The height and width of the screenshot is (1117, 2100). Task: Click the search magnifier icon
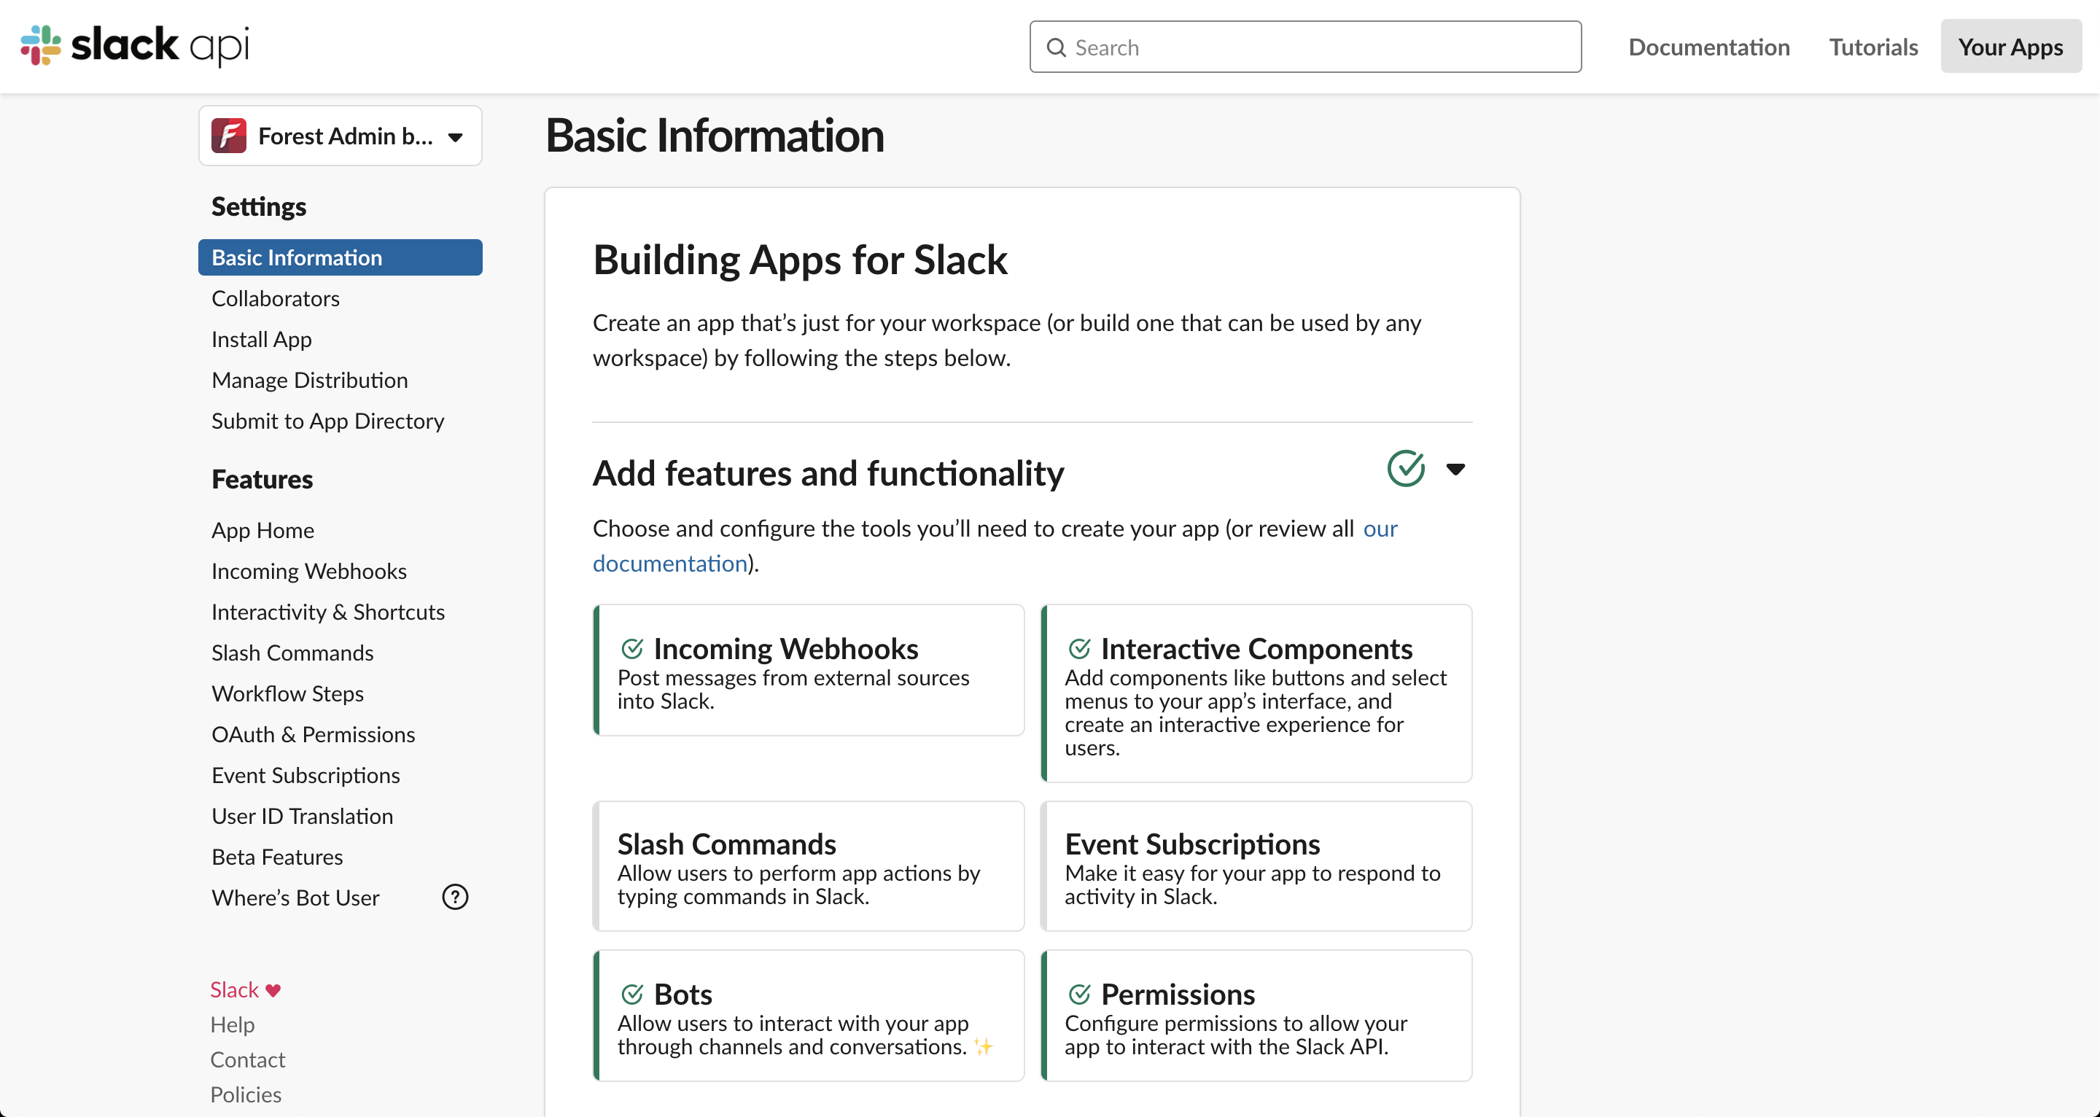pos(1056,47)
